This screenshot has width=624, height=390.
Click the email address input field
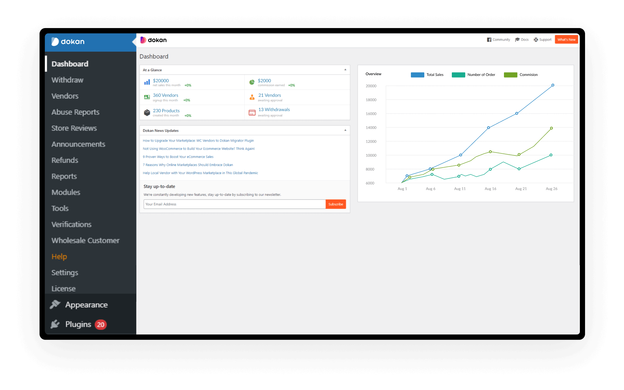233,204
